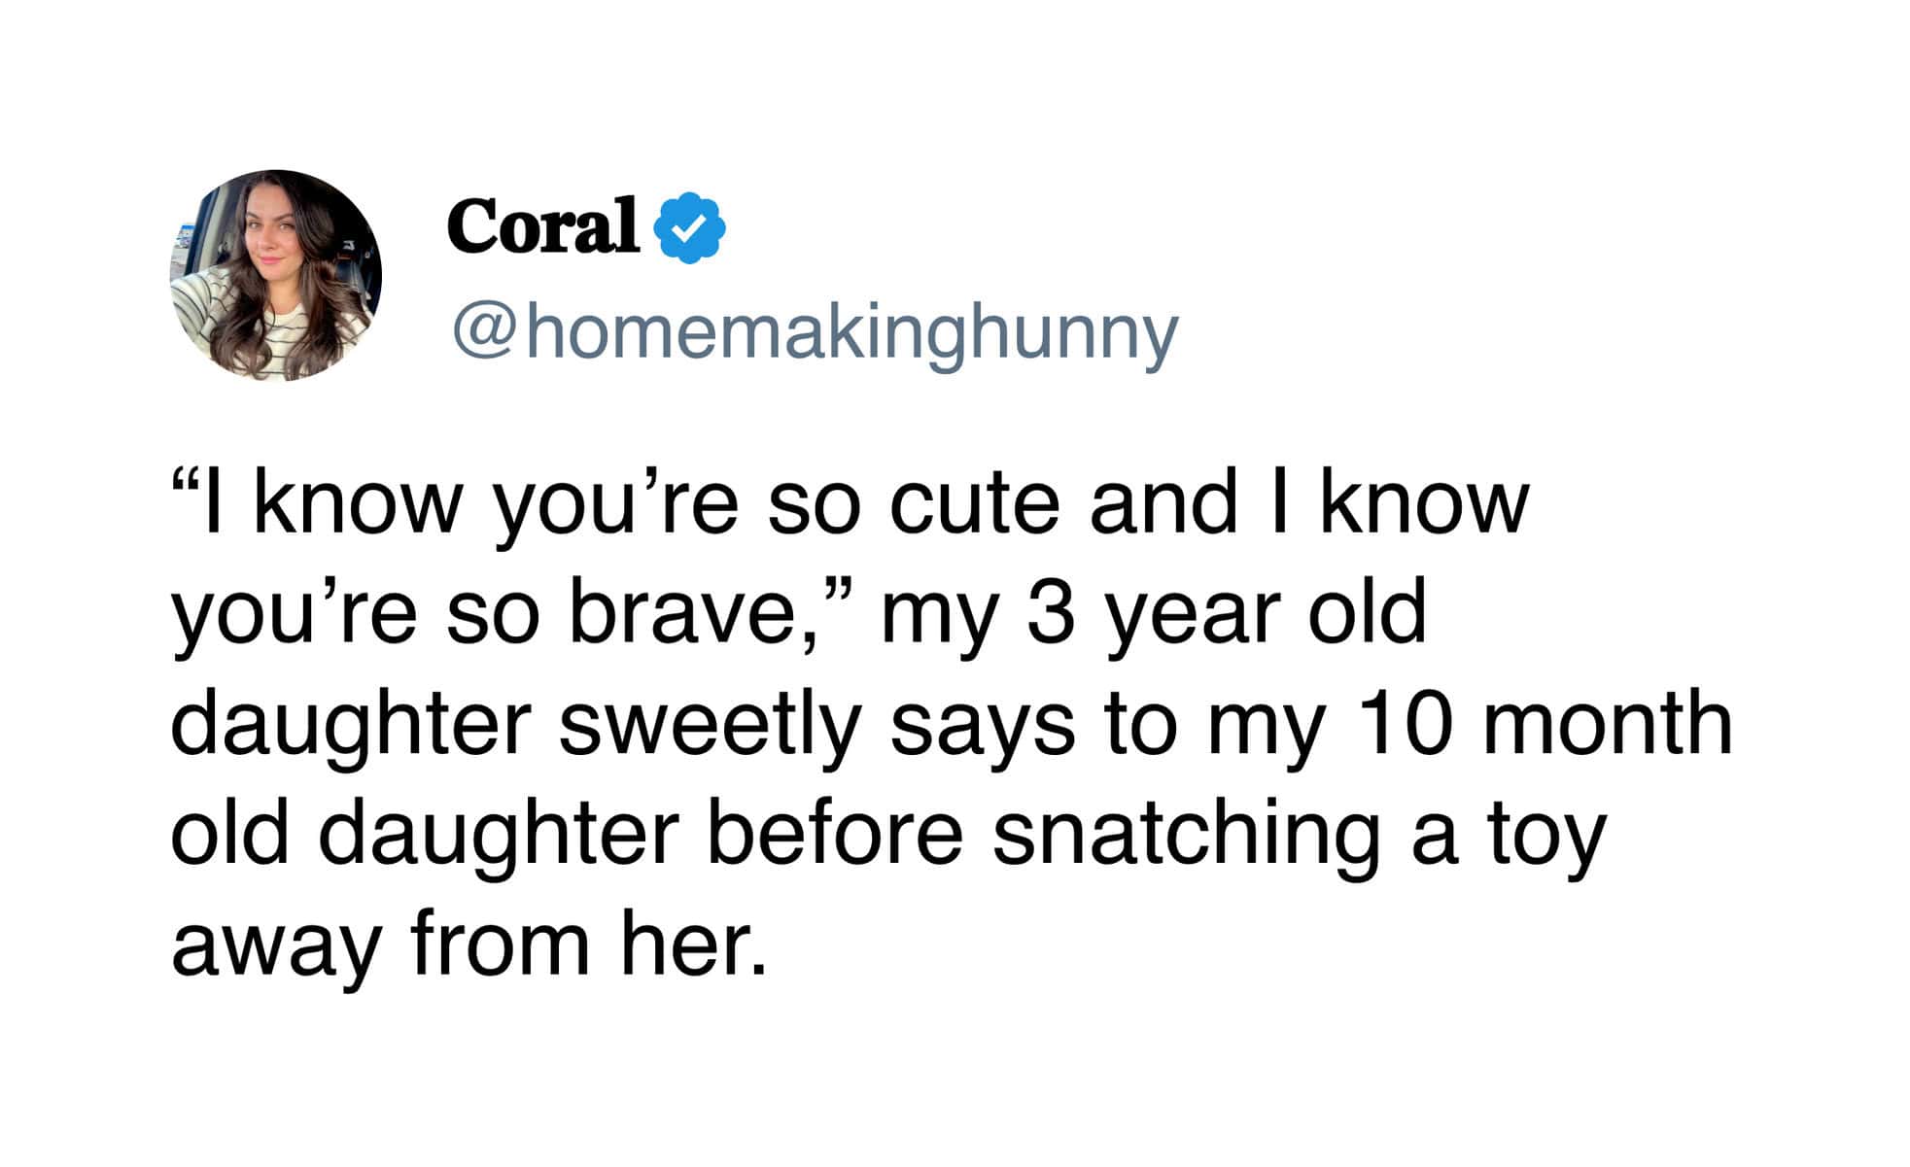
Task: Click the word "away" on the last line
Action: point(274,944)
